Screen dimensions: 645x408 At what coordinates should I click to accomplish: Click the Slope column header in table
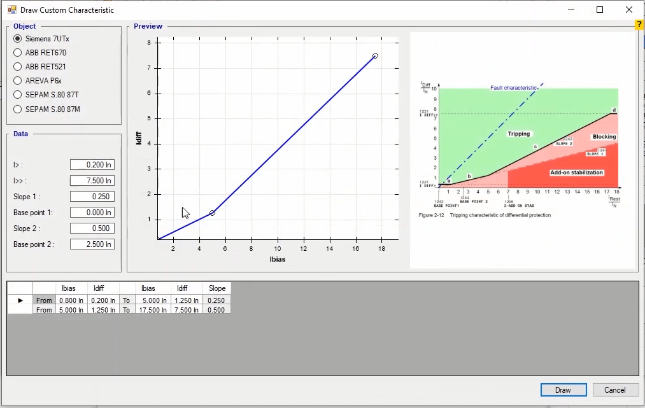coord(217,288)
